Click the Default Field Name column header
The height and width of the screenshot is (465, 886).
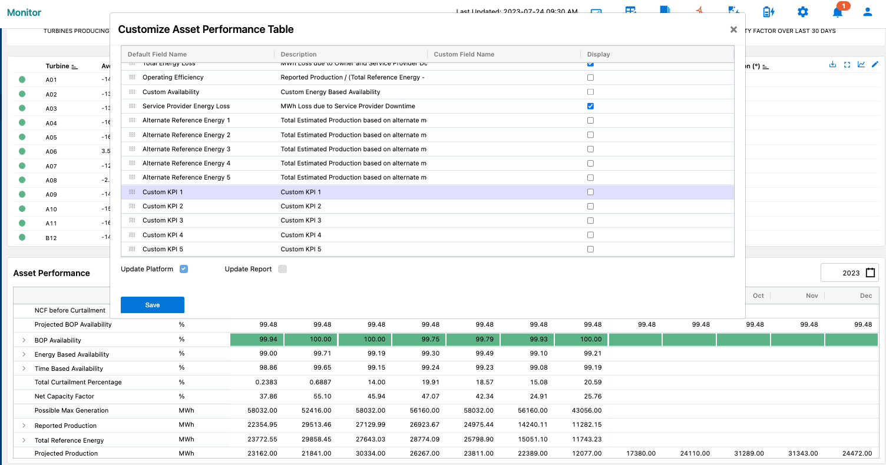(x=157, y=54)
